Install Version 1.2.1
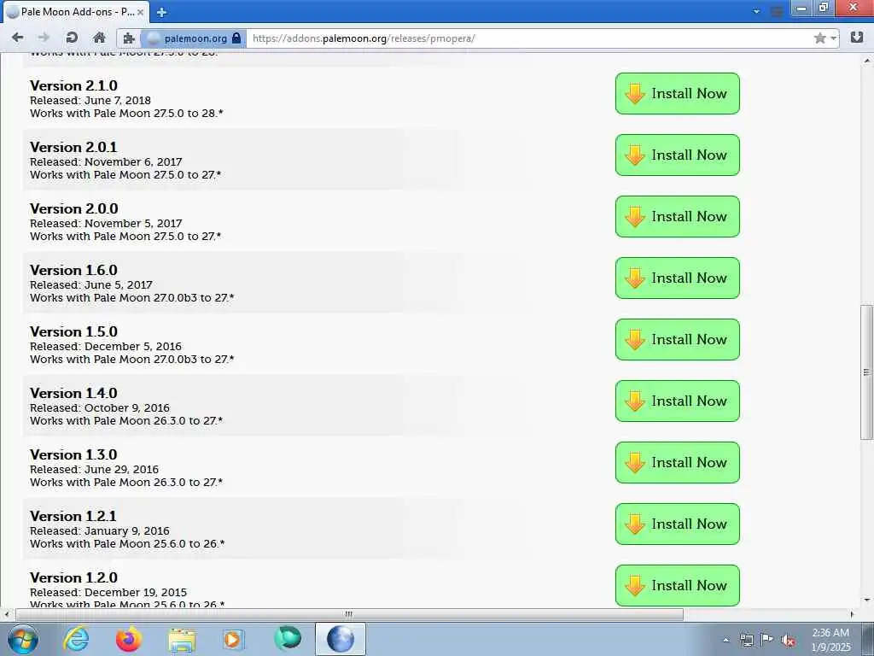 coord(677,524)
